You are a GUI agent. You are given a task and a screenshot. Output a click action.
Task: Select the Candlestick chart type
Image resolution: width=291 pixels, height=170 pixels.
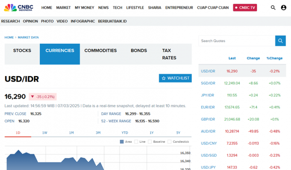pos(170,142)
